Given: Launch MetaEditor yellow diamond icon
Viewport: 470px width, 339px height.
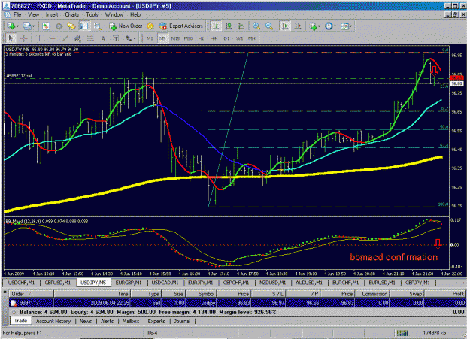Looking at the screenshot, I should (150, 26).
